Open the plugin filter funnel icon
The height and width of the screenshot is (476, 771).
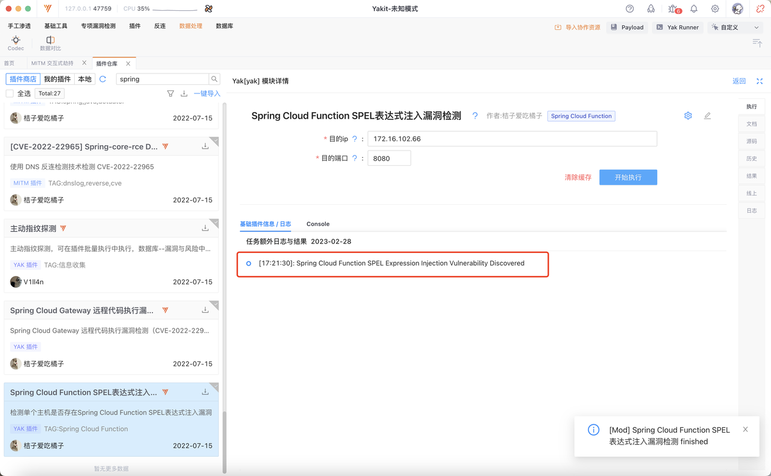tap(170, 93)
